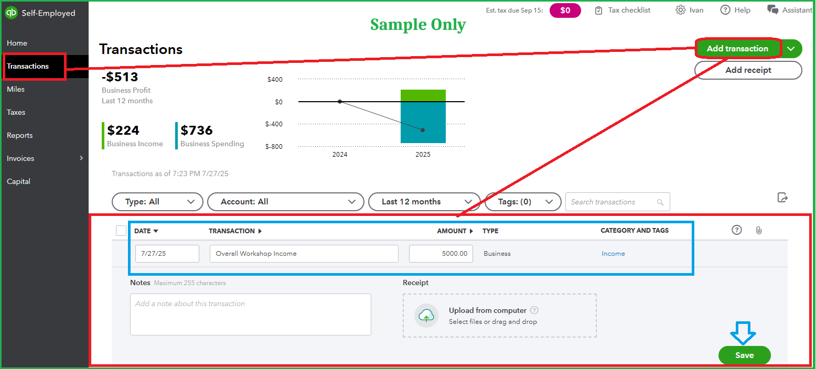This screenshot has height=369, width=816.
Task: Click the search magnifier icon
Action: click(660, 202)
